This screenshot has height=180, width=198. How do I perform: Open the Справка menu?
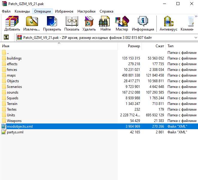pos(106,11)
